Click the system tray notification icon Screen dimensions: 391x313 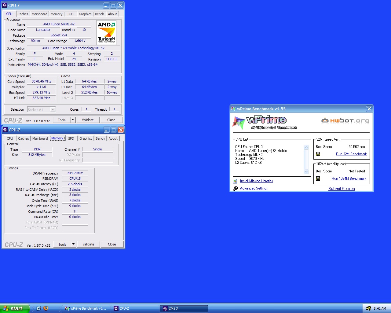click(368, 308)
